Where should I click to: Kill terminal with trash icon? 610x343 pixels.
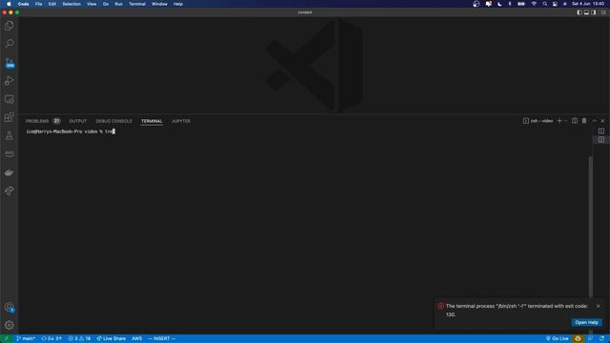pyautogui.click(x=584, y=121)
